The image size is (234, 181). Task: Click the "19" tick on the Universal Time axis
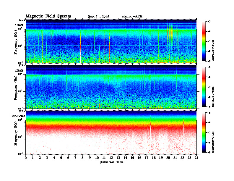coord(161,158)
